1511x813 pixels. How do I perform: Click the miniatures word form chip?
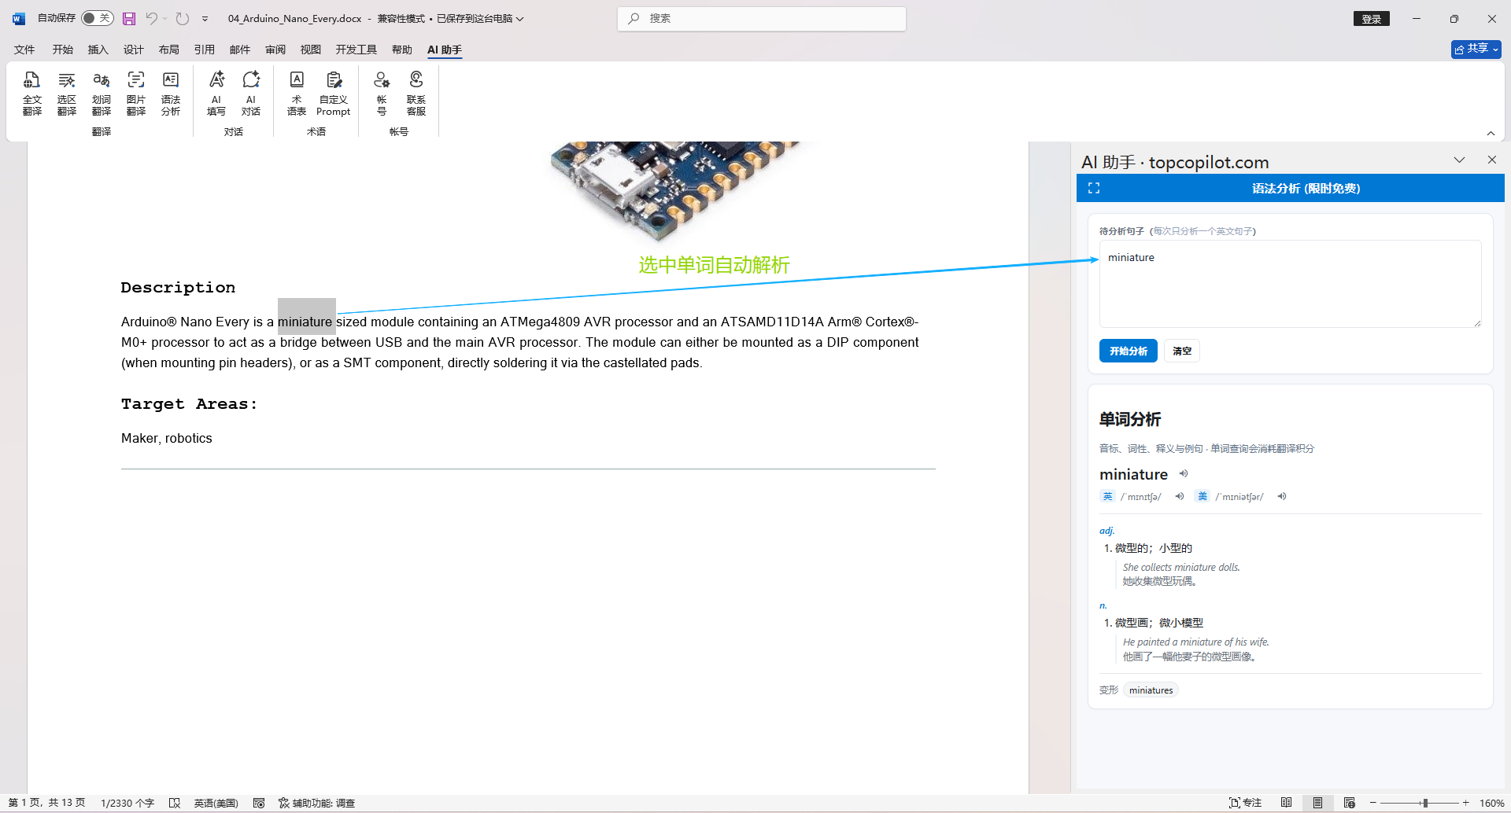pyautogui.click(x=1151, y=690)
